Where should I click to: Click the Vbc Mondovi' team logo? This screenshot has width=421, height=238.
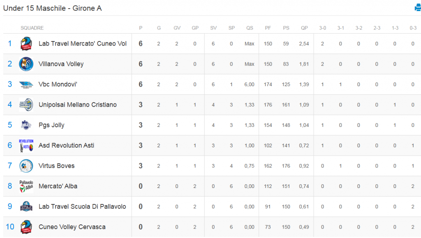pyautogui.click(x=26, y=85)
